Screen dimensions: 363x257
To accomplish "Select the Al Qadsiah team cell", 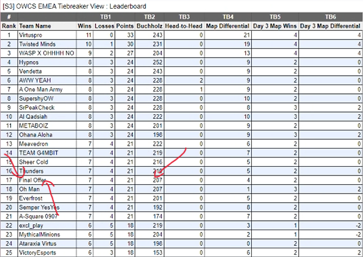I will click(x=47, y=117).
